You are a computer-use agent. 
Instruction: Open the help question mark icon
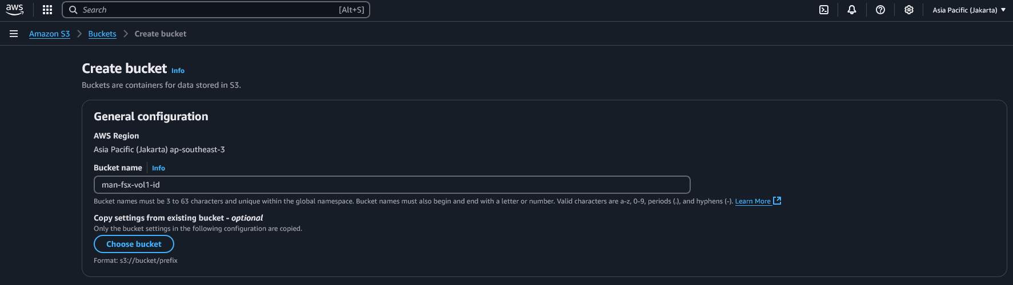(880, 10)
